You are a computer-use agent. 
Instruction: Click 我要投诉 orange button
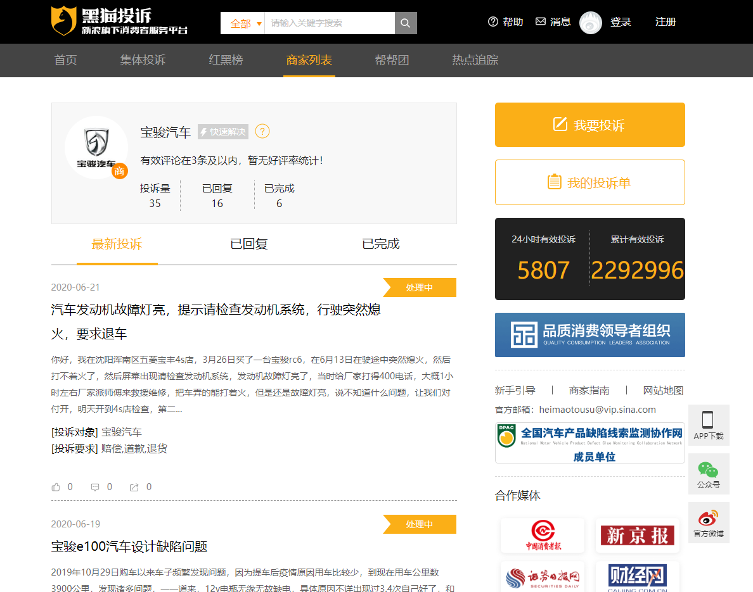589,125
